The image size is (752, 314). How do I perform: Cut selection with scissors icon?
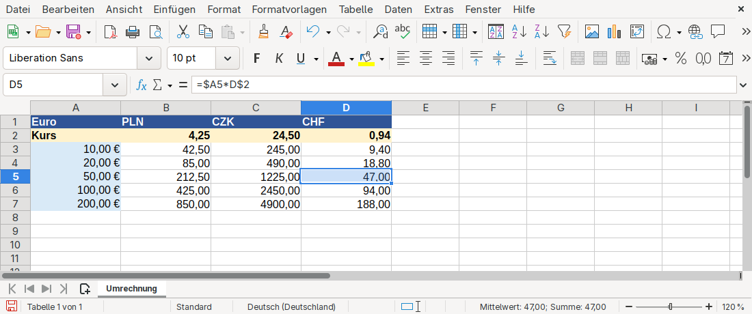coord(183,32)
